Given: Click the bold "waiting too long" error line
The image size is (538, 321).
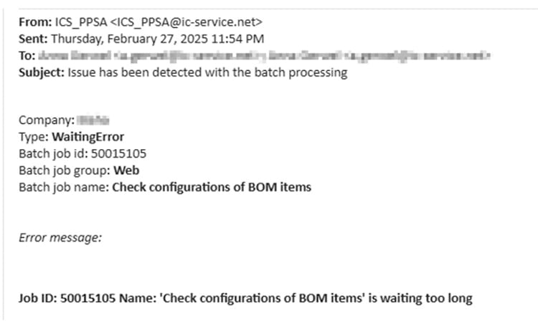Looking at the screenshot, I should [245, 298].
